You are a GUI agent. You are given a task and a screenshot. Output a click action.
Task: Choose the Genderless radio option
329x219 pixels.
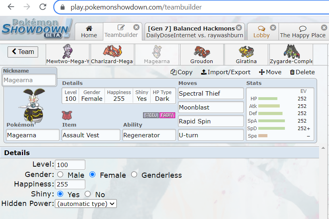[134, 175]
